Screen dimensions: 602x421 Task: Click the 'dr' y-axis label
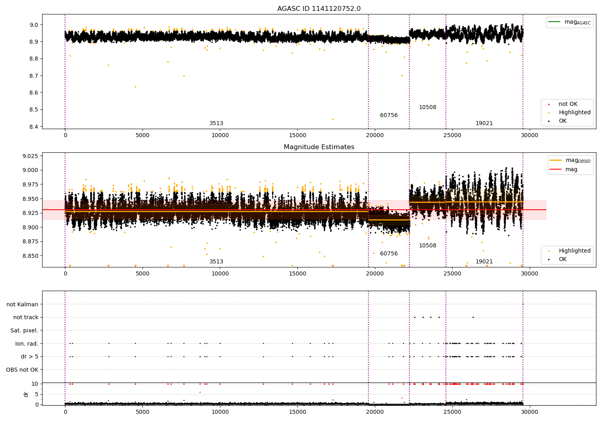point(26,394)
